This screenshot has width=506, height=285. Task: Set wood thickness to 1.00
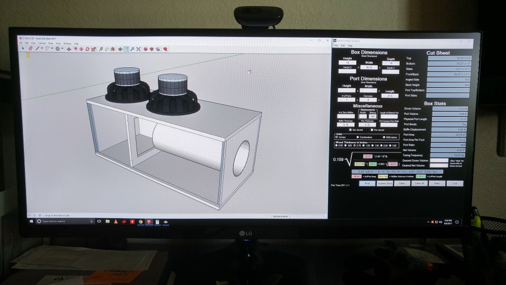point(363,145)
